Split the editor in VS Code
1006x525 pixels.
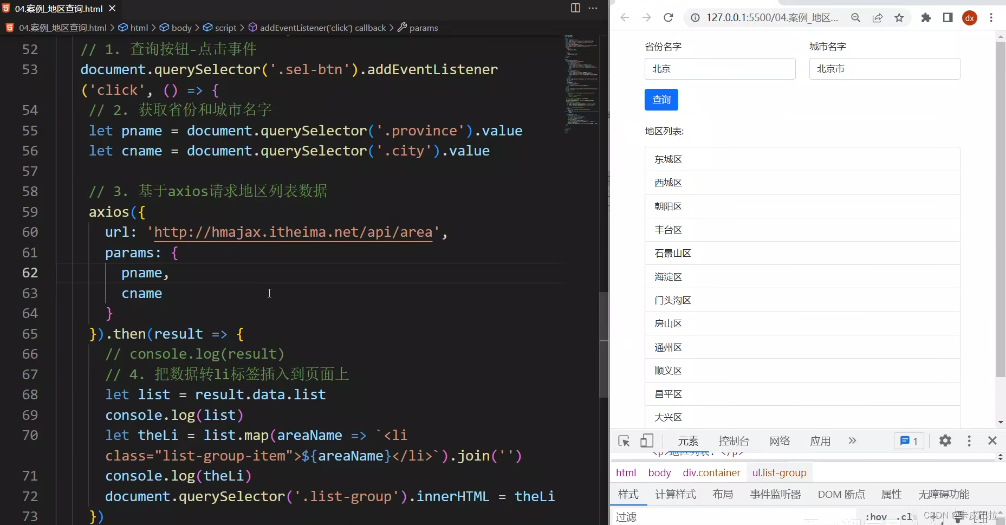(x=575, y=8)
